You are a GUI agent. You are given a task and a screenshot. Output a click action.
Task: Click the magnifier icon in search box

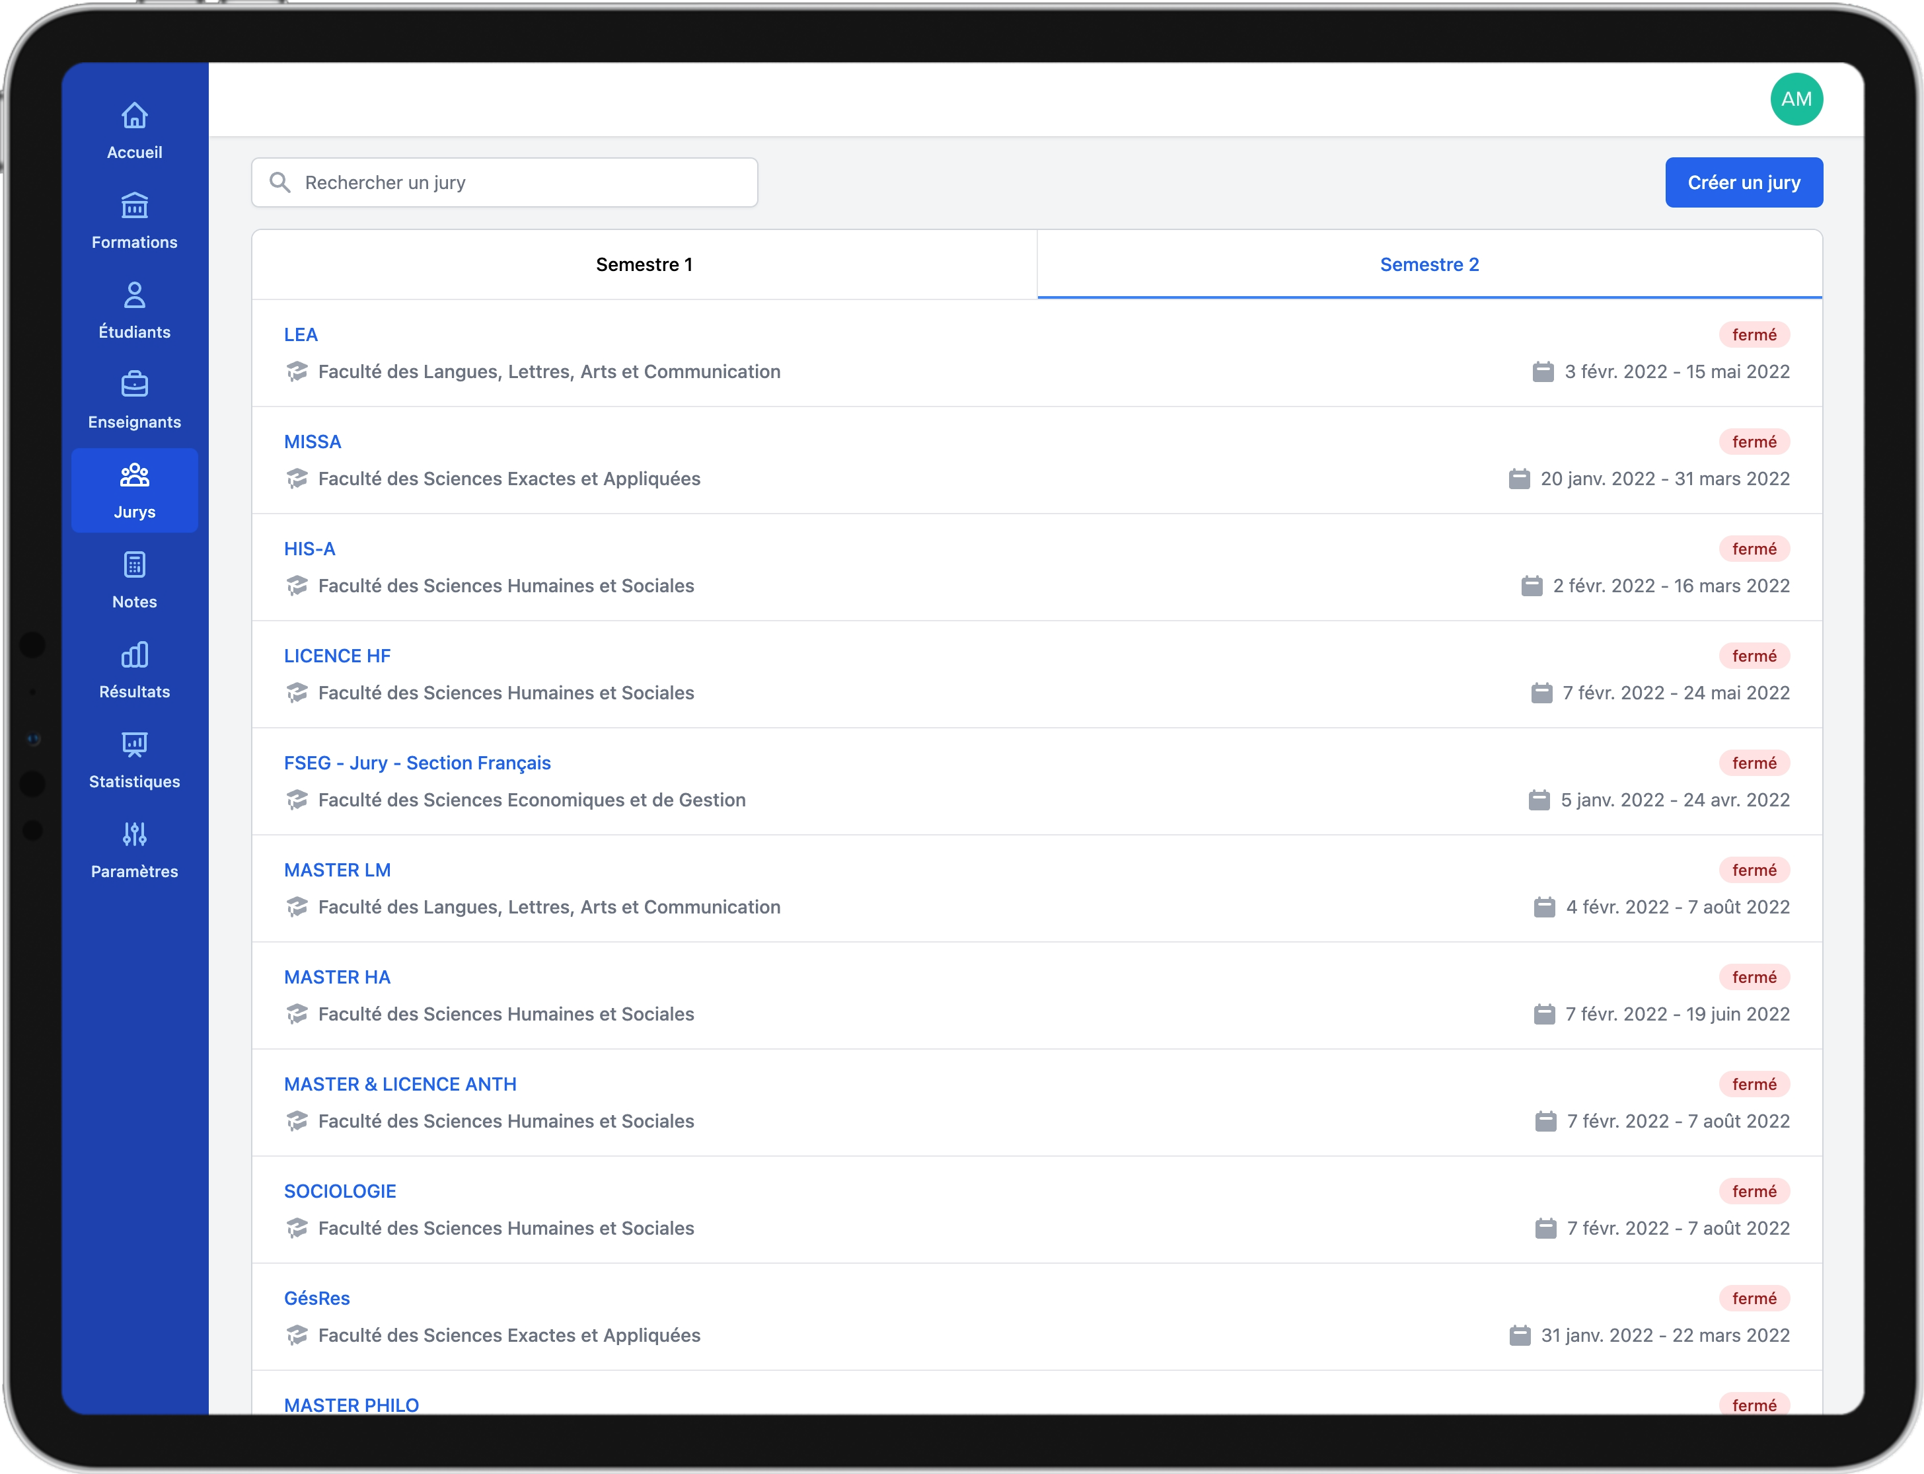(279, 182)
